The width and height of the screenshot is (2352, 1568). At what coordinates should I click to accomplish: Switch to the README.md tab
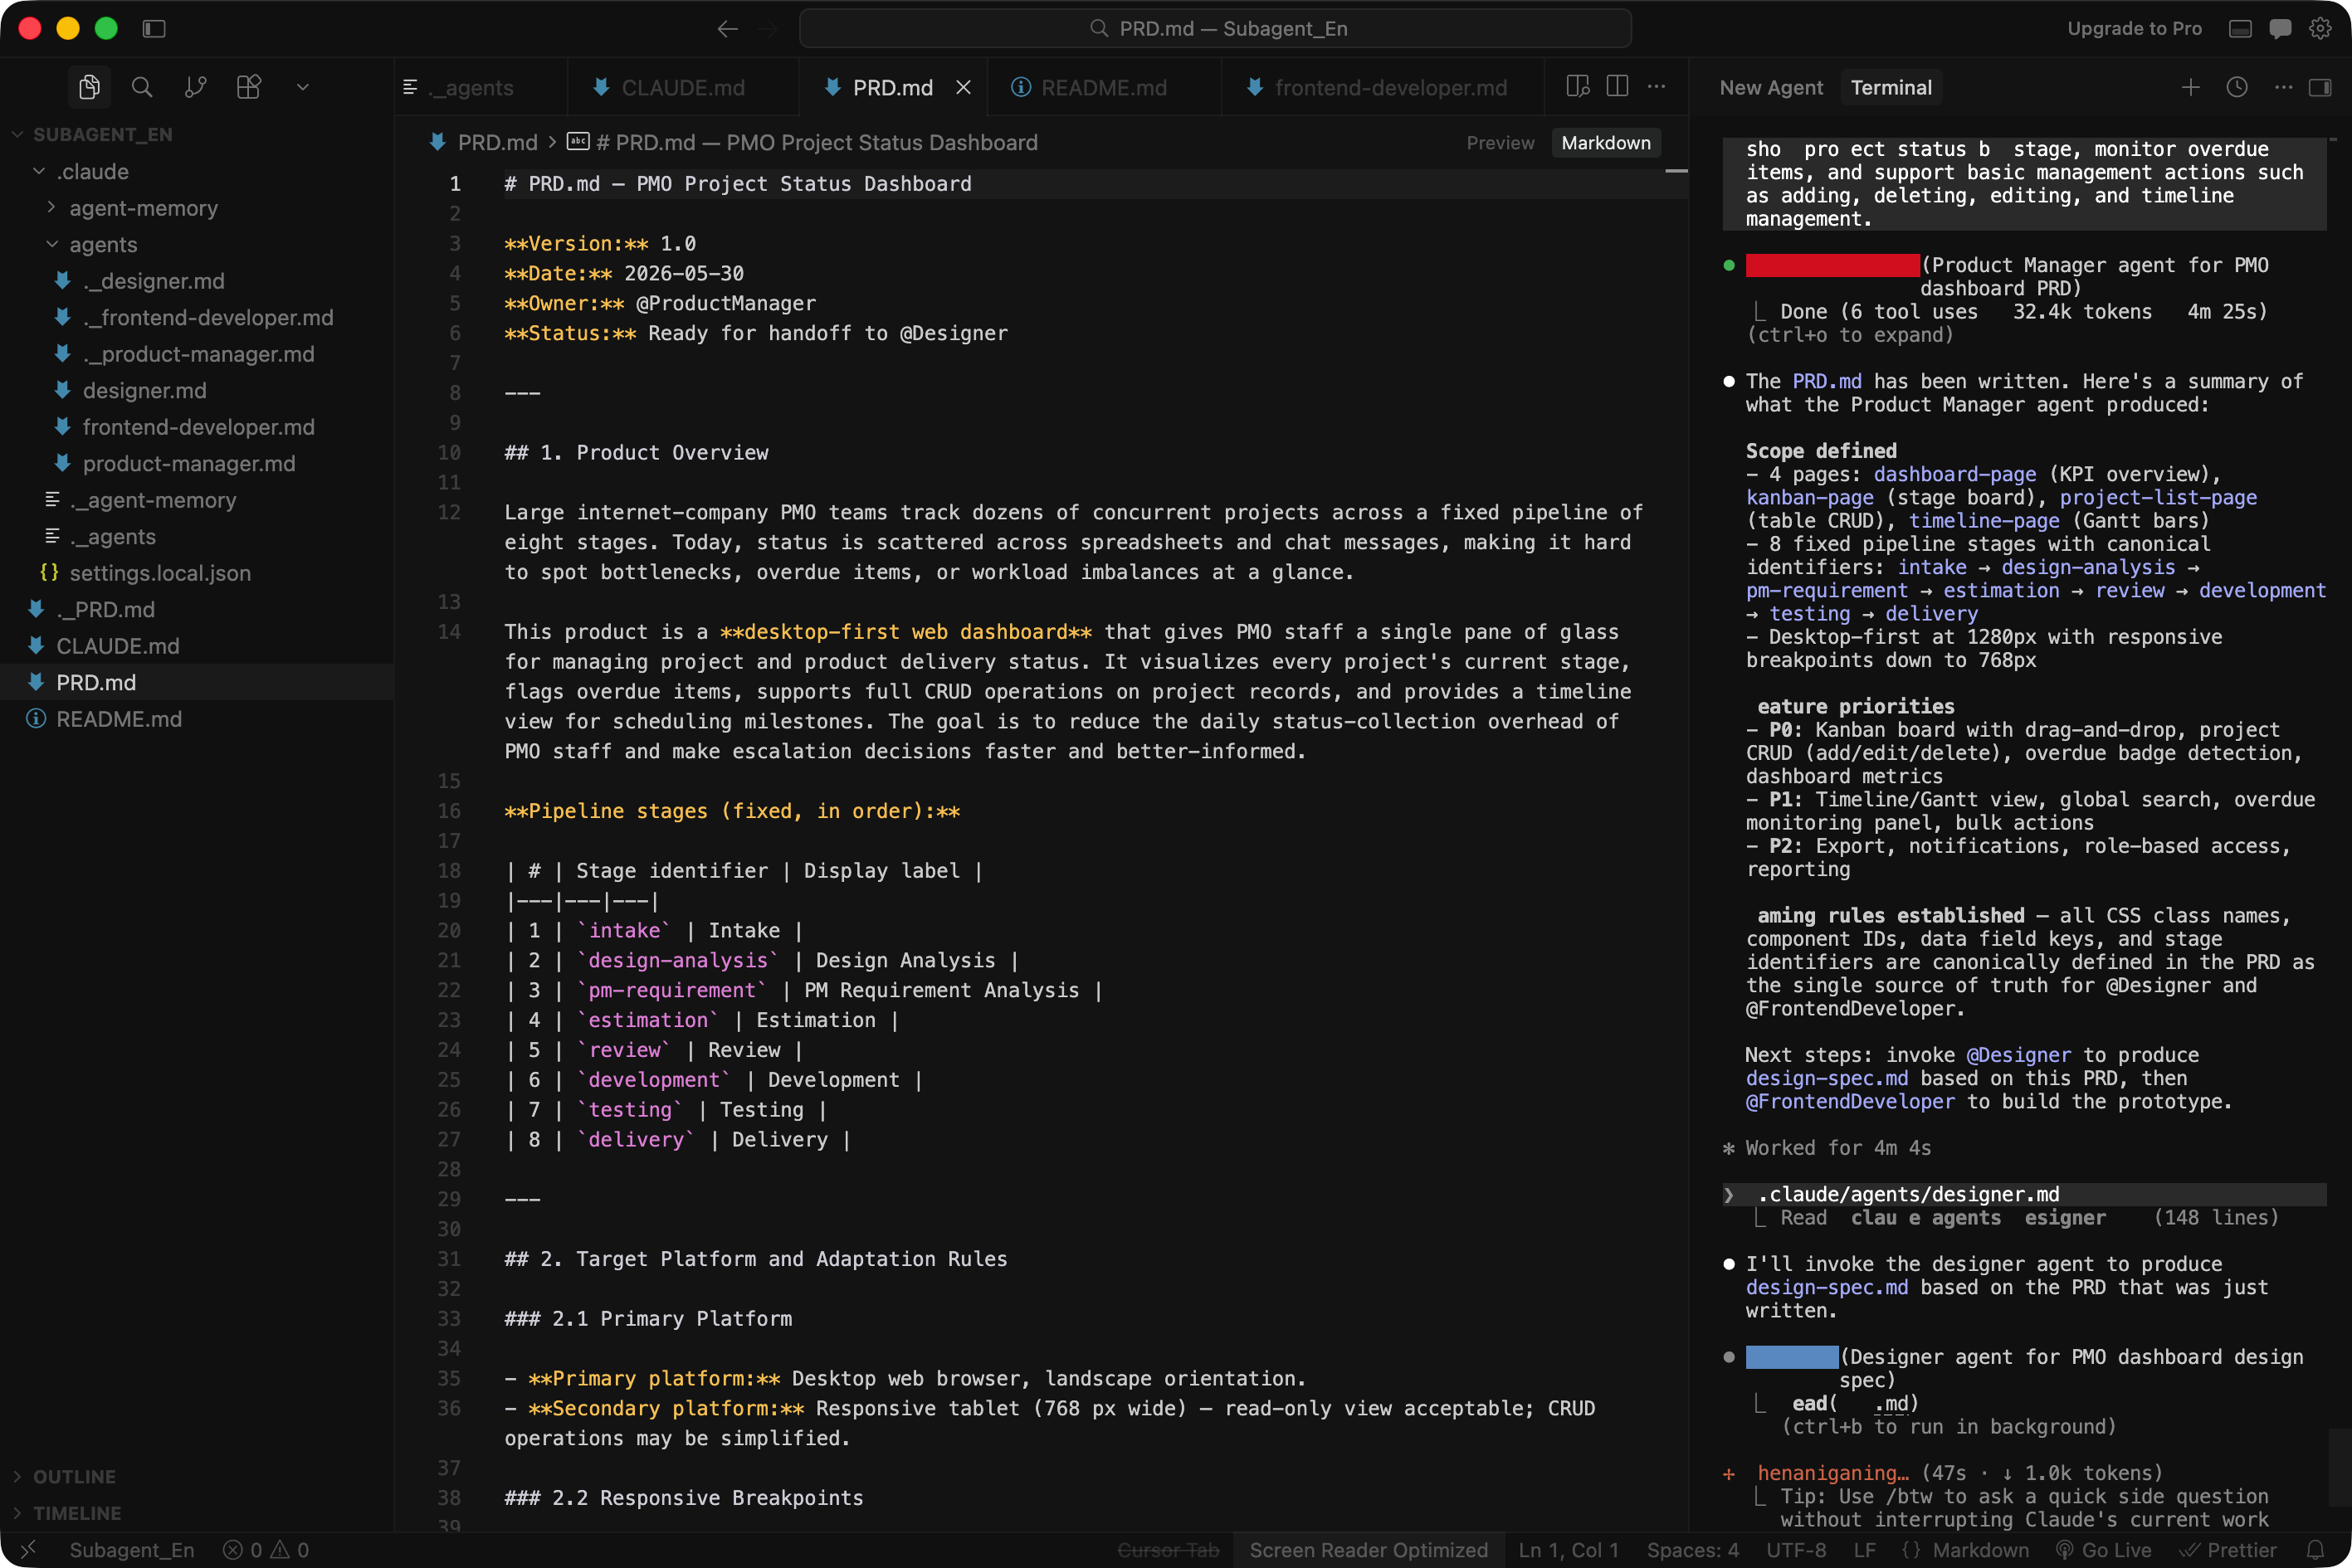(1104, 88)
